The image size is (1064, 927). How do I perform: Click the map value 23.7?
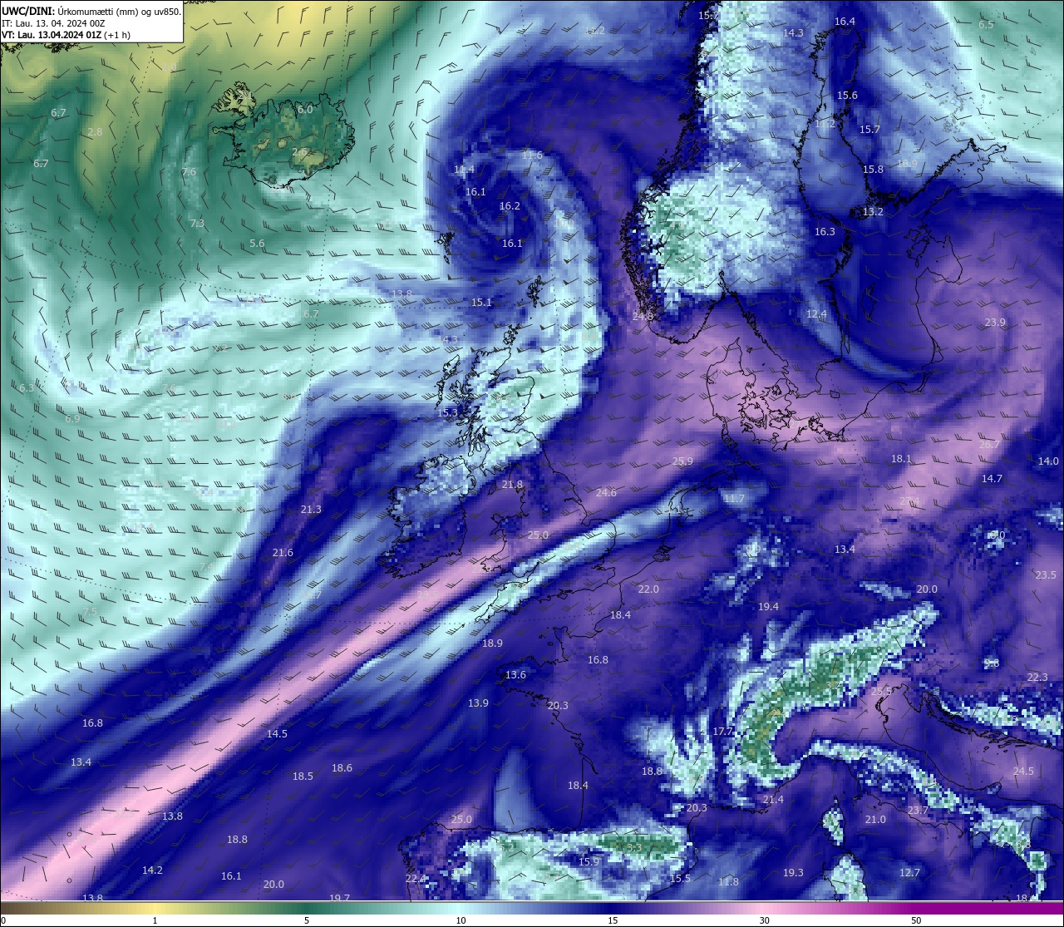[918, 811]
